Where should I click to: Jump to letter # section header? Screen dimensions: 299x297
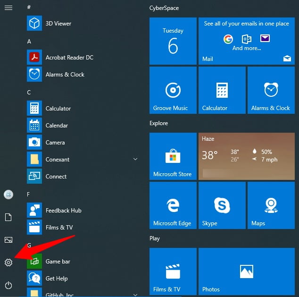pyautogui.click(x=29, y=7)
